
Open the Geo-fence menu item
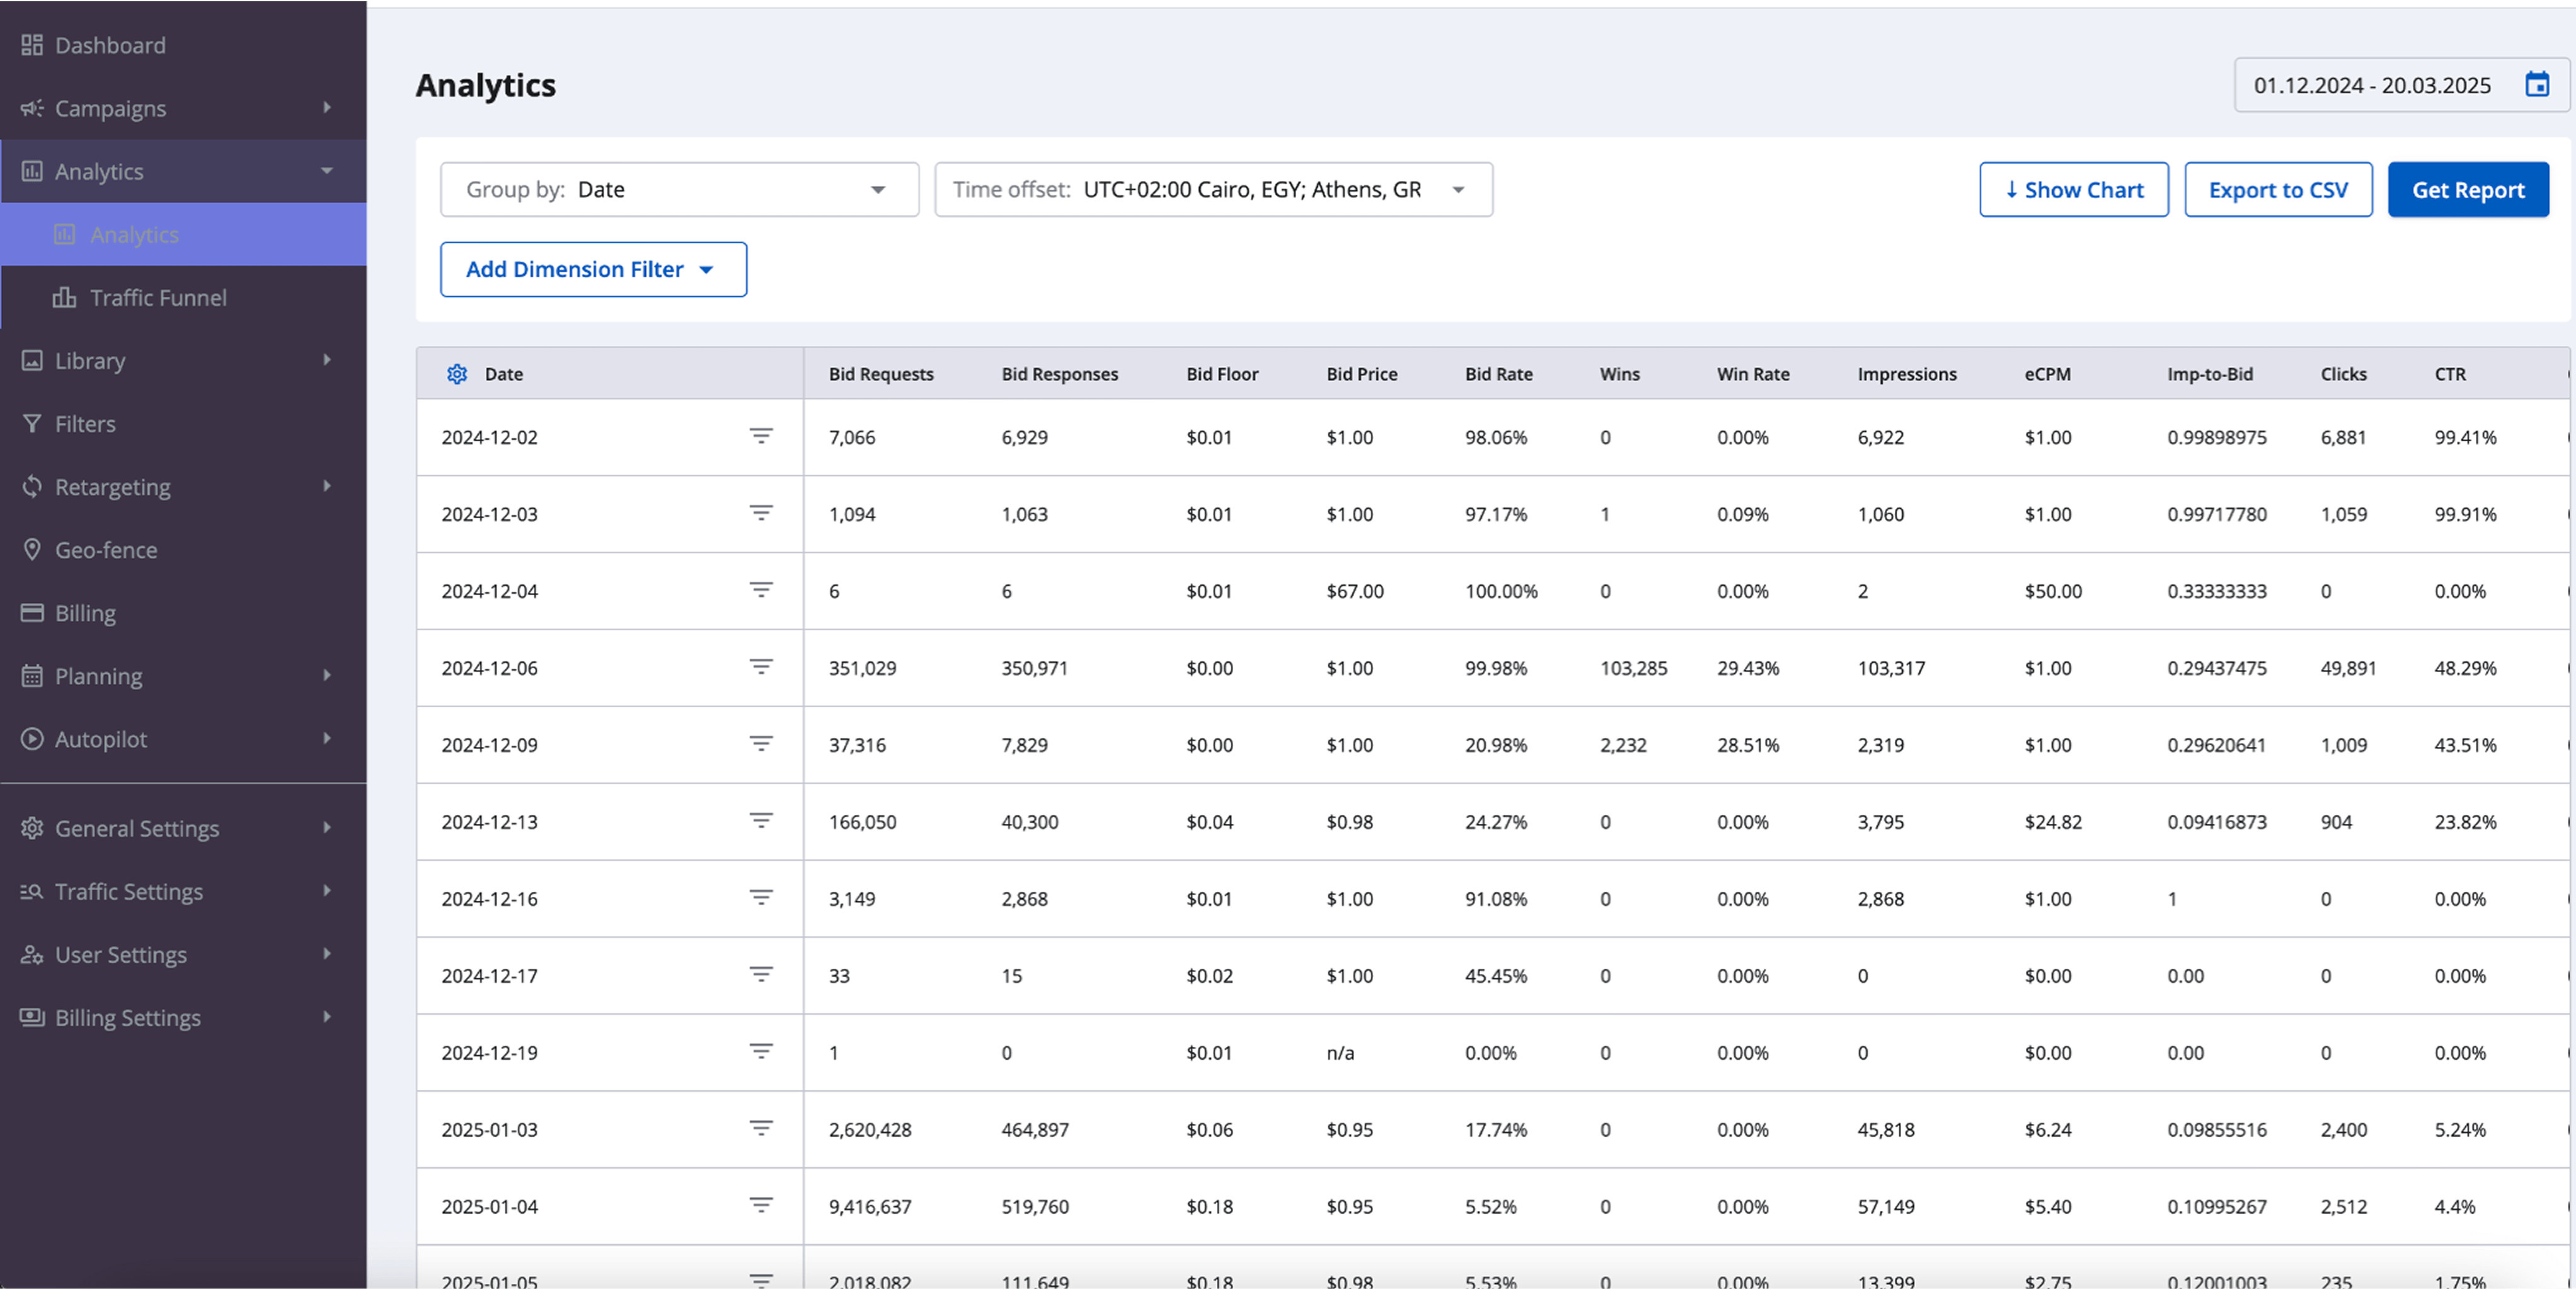(183, 549)
